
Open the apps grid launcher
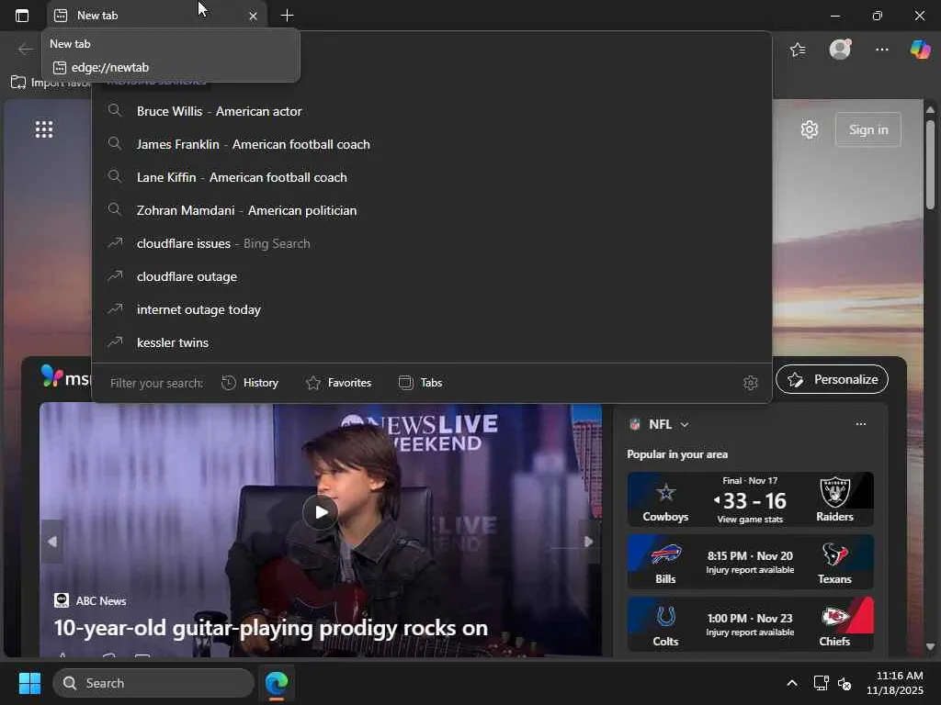(x=44, y=129)
